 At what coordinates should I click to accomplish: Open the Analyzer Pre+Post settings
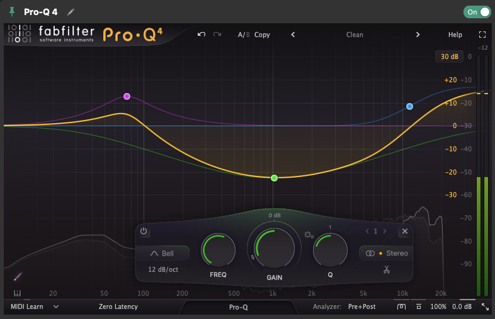point(361,306)
